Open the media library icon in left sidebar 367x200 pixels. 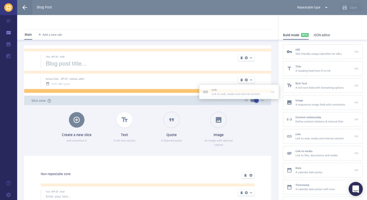tap(8, 44)
